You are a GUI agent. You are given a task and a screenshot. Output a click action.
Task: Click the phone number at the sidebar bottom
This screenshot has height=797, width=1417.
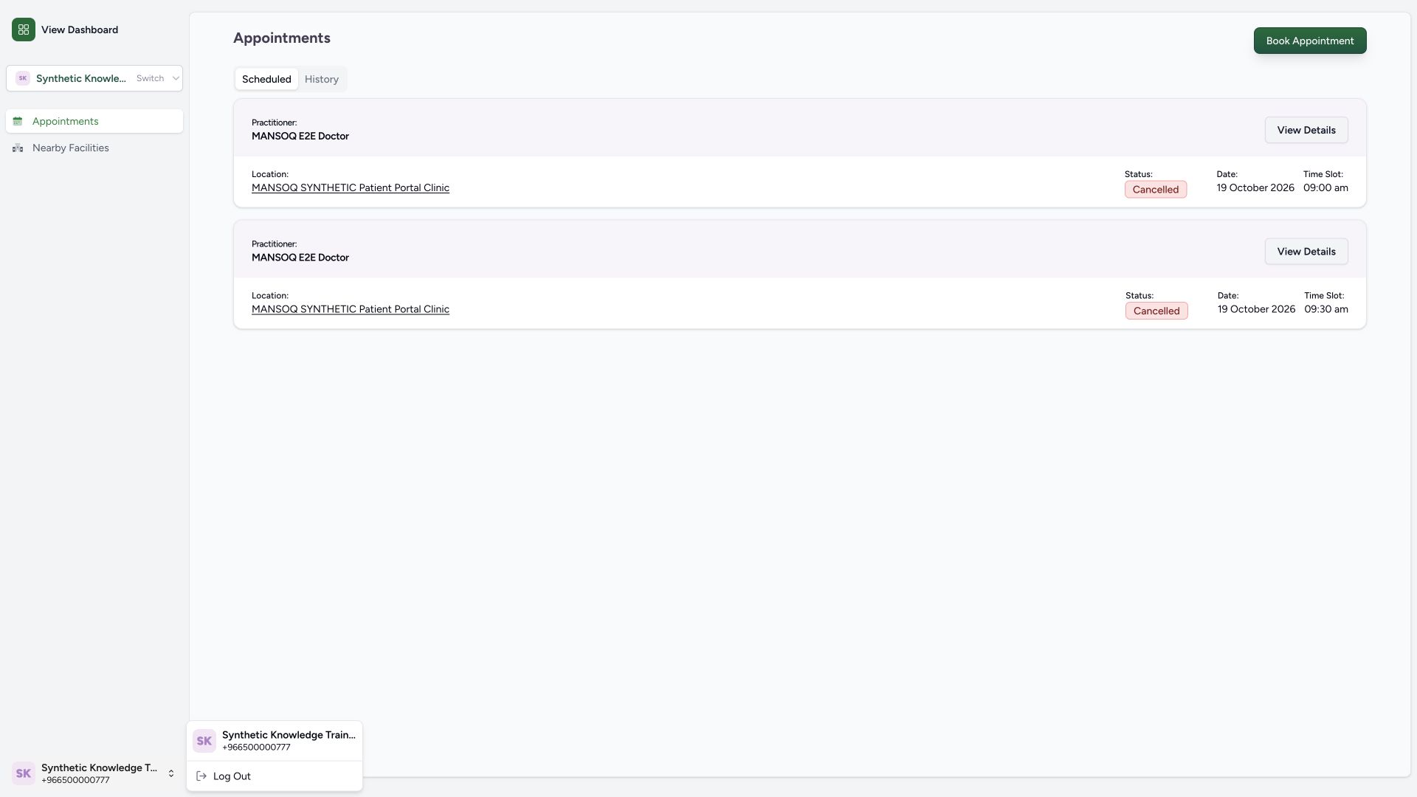point(75,781)
